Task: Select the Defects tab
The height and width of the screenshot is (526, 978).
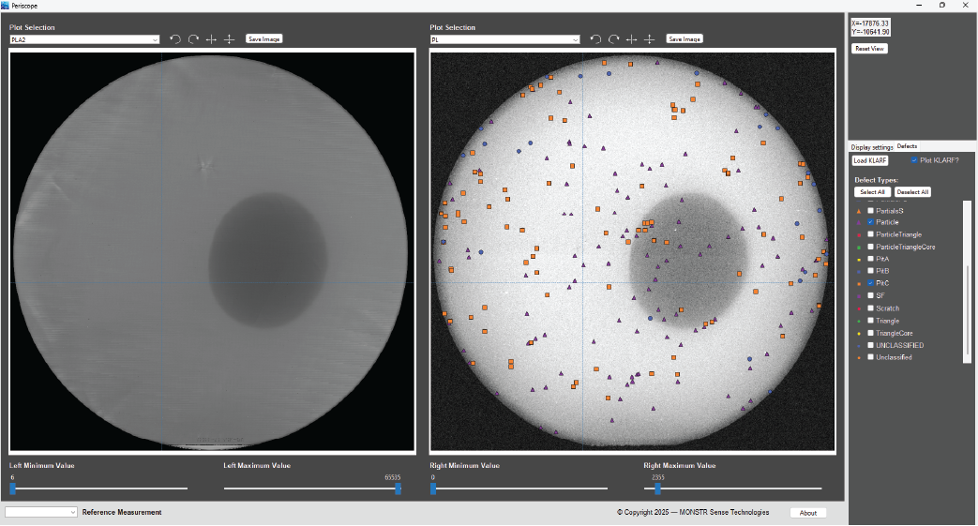Action: point(907,146)
